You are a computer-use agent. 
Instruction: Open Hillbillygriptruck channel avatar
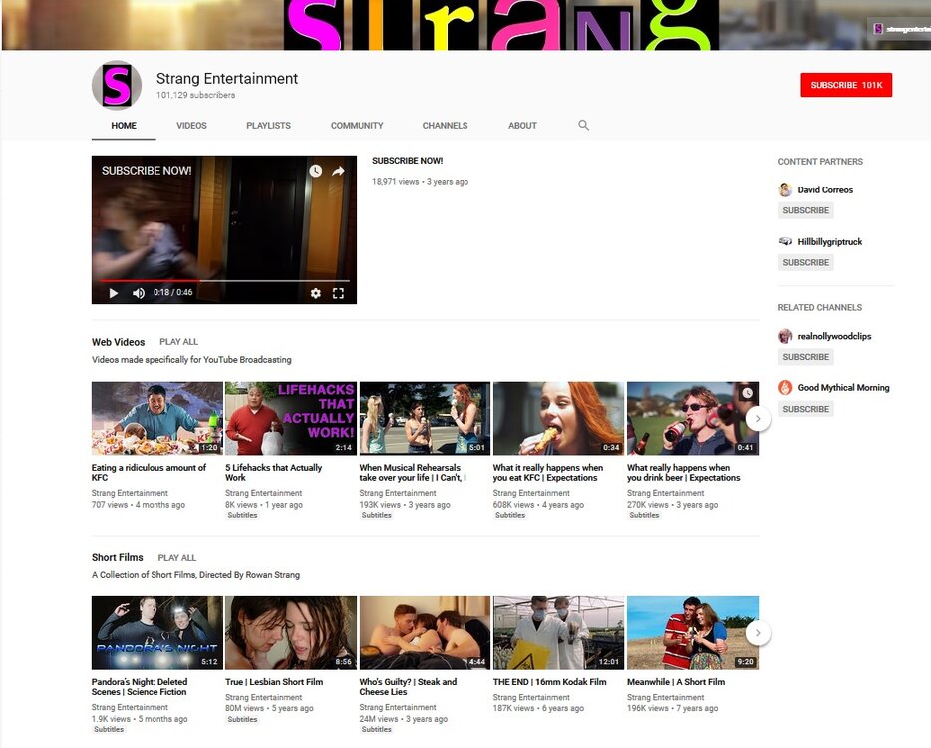click(785, 241)
